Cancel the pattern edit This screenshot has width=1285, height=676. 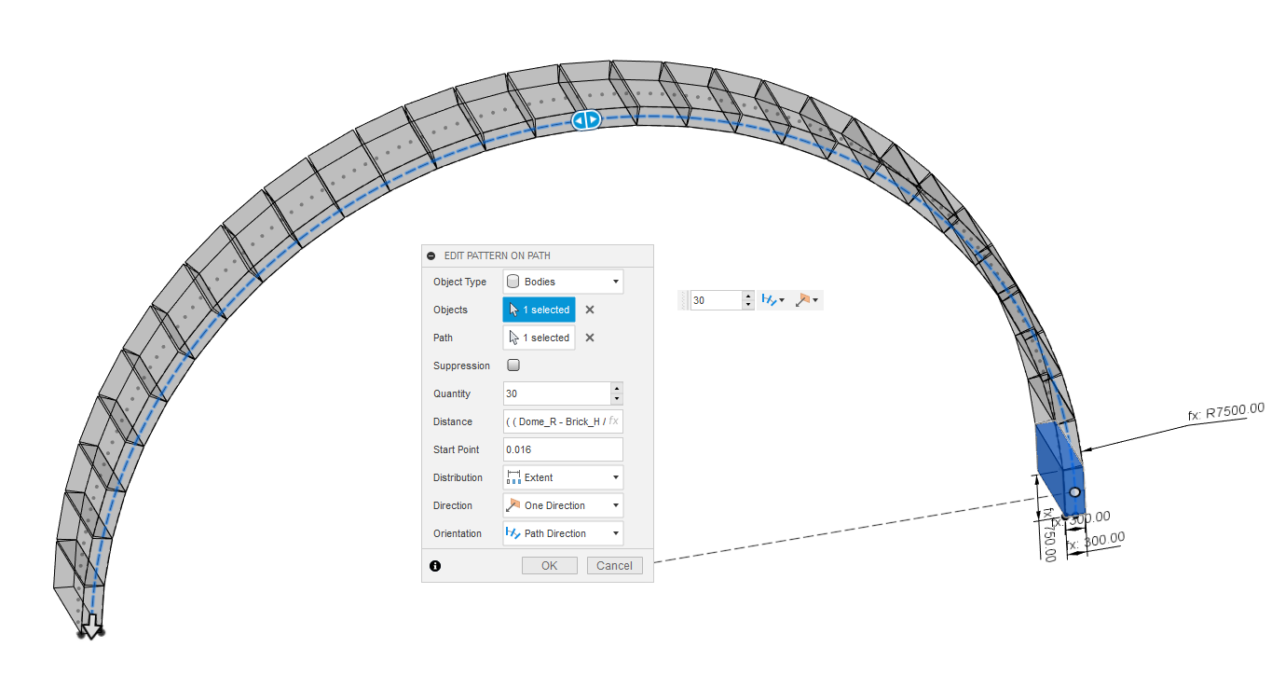click(614, 565)
